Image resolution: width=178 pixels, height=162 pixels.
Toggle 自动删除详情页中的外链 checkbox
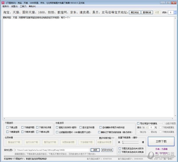pyautogui.click(x=101, y=128)
